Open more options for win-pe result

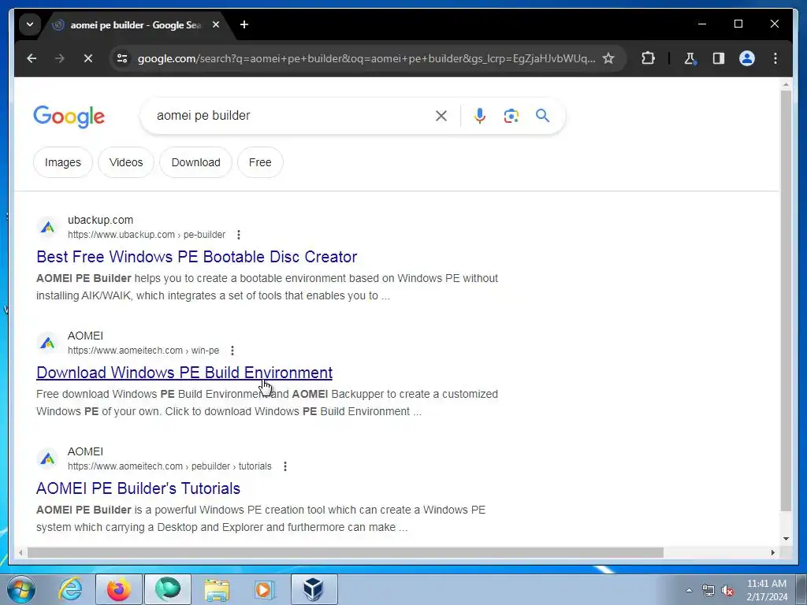point(232,351)
